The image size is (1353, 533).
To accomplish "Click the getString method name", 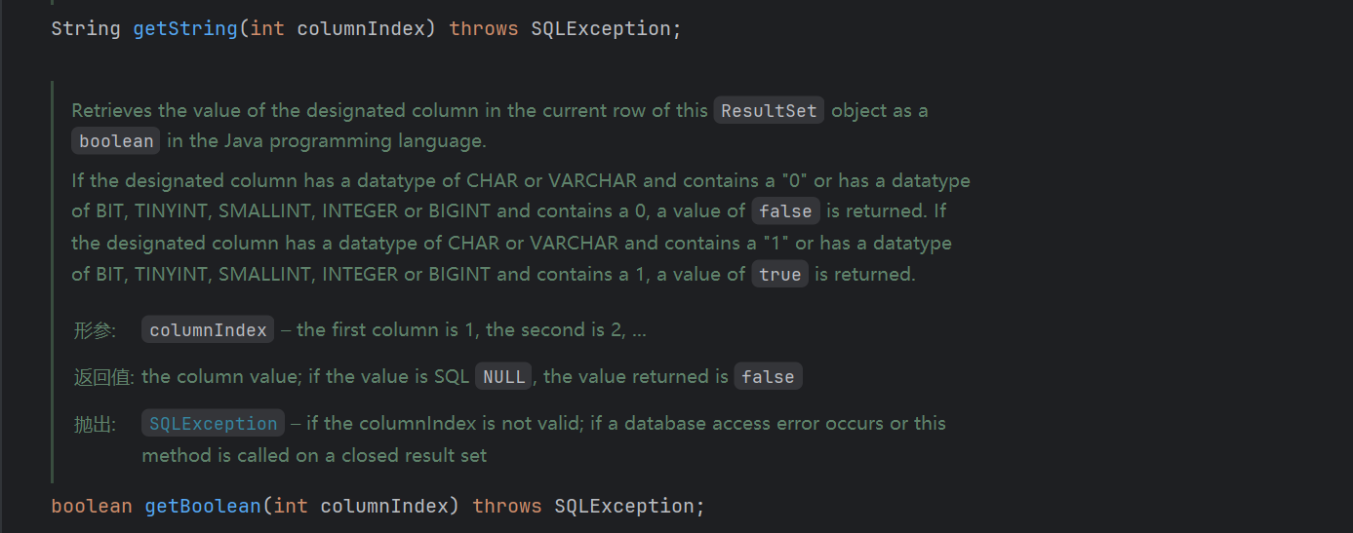I will coord(185,28).
